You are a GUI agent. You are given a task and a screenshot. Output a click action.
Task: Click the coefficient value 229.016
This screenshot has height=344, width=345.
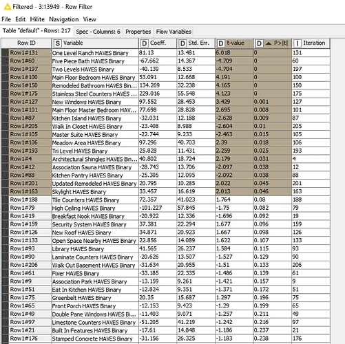tap(158, 94)
